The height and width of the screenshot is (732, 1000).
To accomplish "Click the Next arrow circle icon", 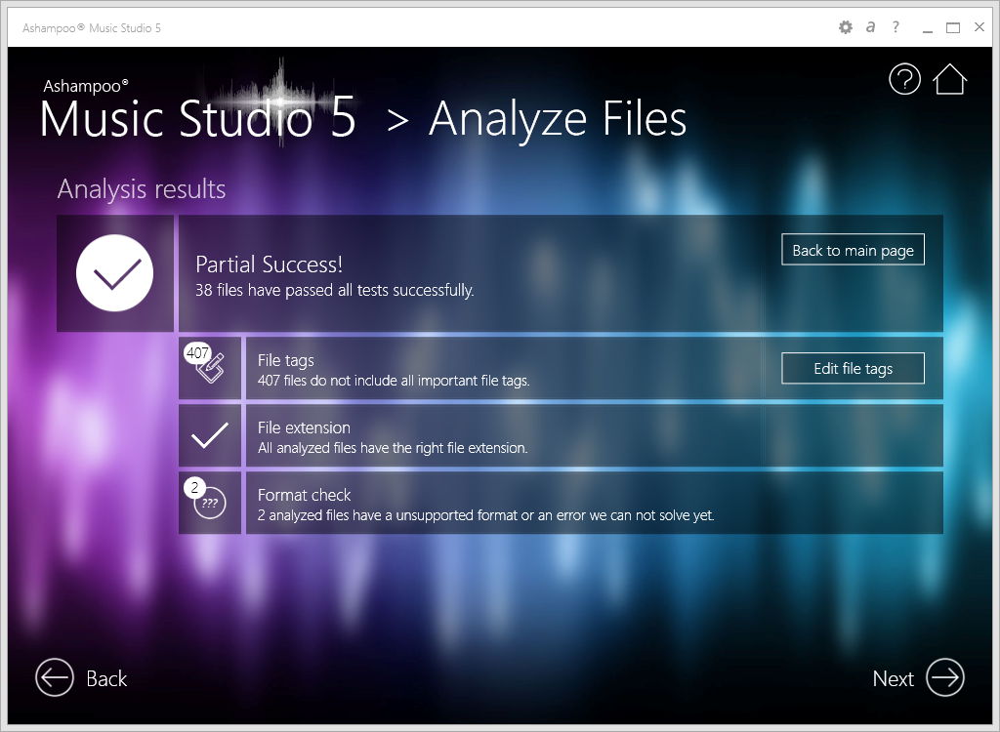I will point(945,677).
